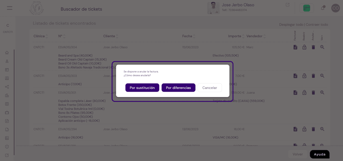Open share icon in left sidebar
Screen dimensions: 343x161
7,87
